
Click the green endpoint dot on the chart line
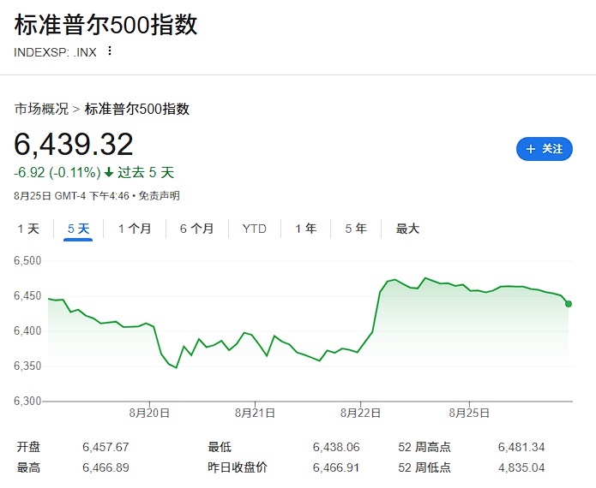coord(569,304)
